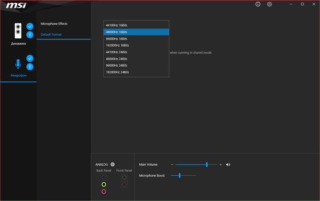The image size is (320, 201).
Task: Open the ANALOG connector settings gear
Action: coord(112,165)
